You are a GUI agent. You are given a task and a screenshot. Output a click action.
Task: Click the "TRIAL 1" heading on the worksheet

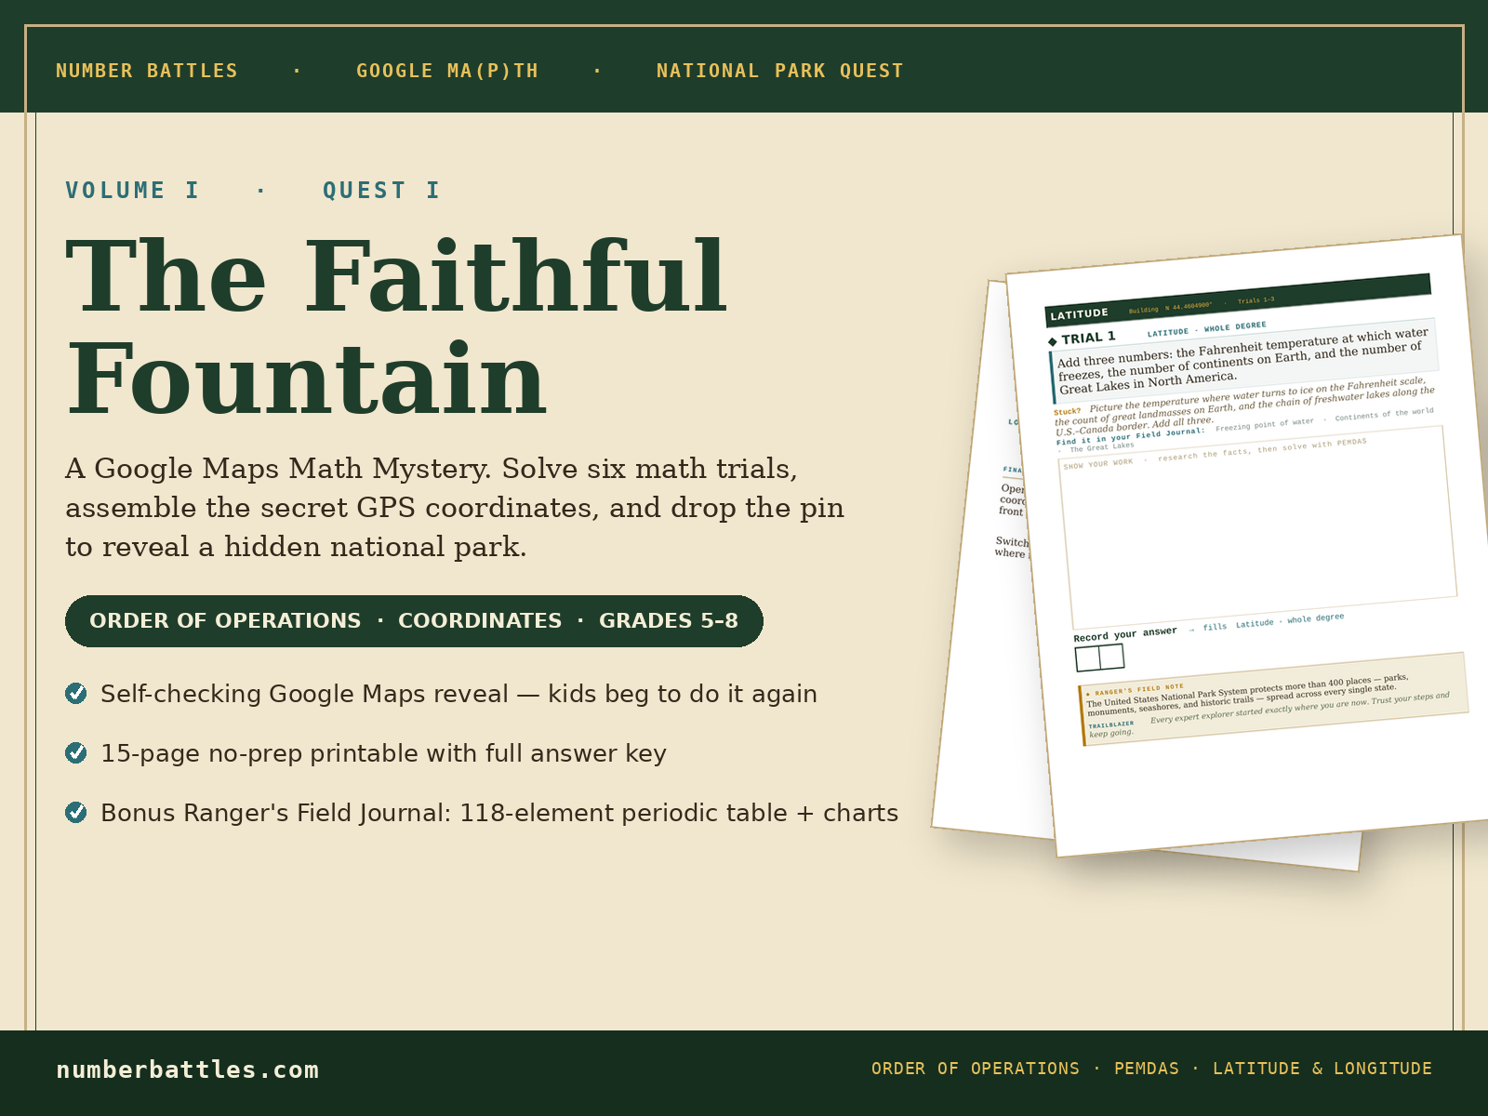coord(1083,339)
